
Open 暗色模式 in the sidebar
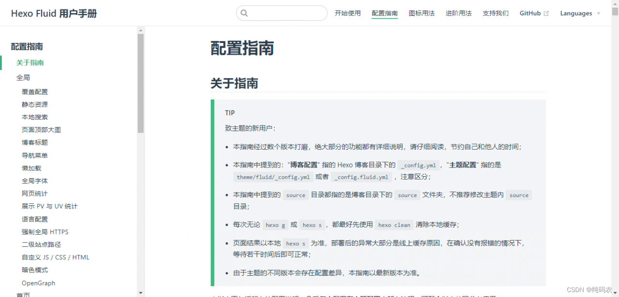[x=35, y=270]
